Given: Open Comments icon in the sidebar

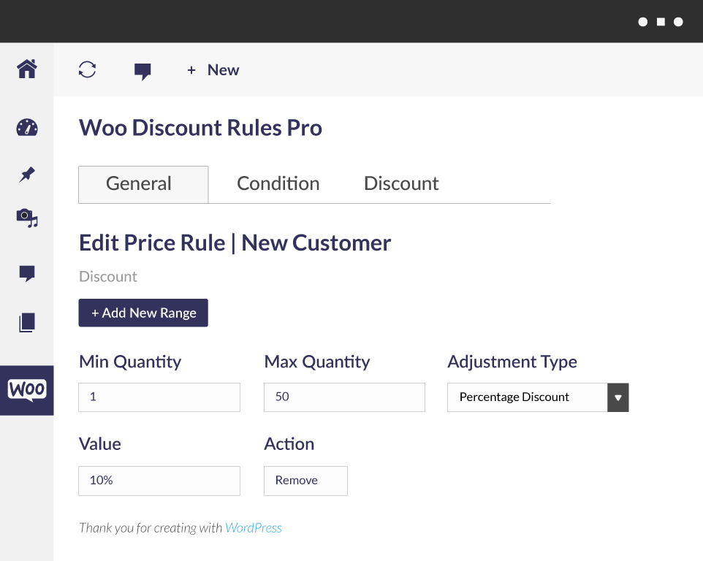Looking at the screenshot, I should pos(27,273).
